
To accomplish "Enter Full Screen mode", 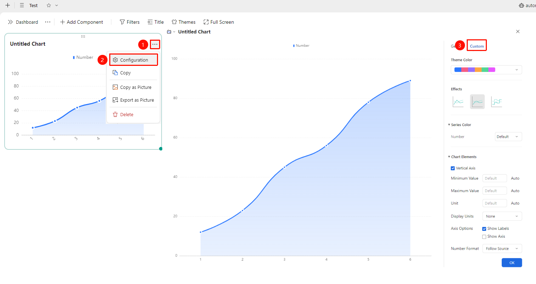I will 219,22.
